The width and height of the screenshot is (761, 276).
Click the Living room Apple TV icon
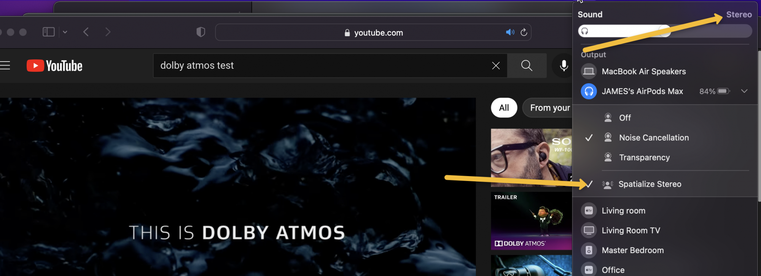tap(589, 211)
